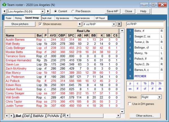Image resolution: width=169 pixels, height=122 pixels.
Task: Click previous team arrow beside Los Angeles dropdown
Action: 5,11
